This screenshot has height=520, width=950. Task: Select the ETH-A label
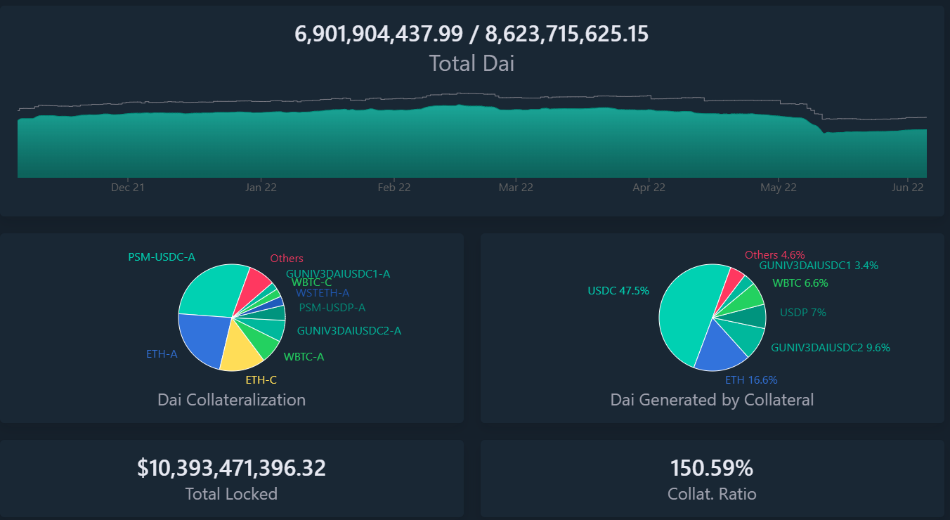tap(162, 354)
